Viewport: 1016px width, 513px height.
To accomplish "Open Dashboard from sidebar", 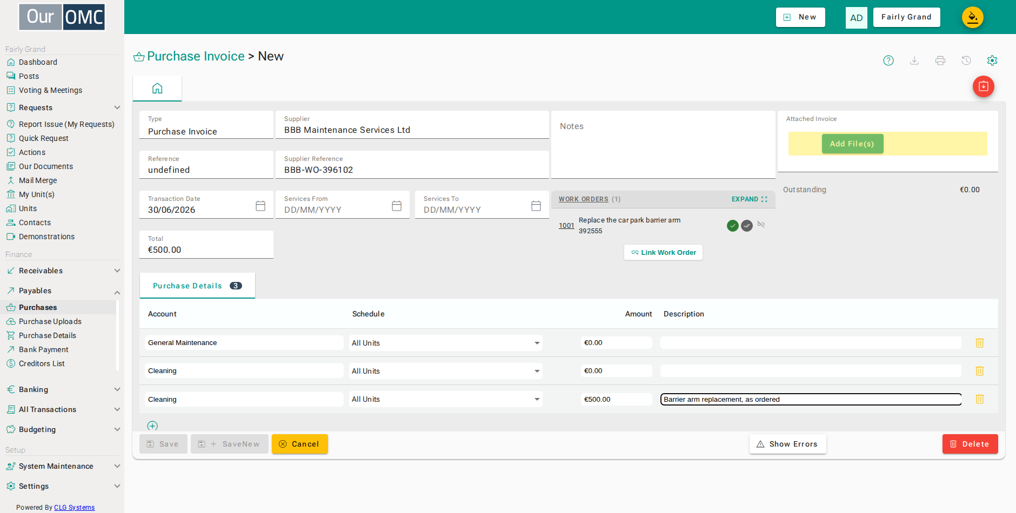I will (38, 62).
